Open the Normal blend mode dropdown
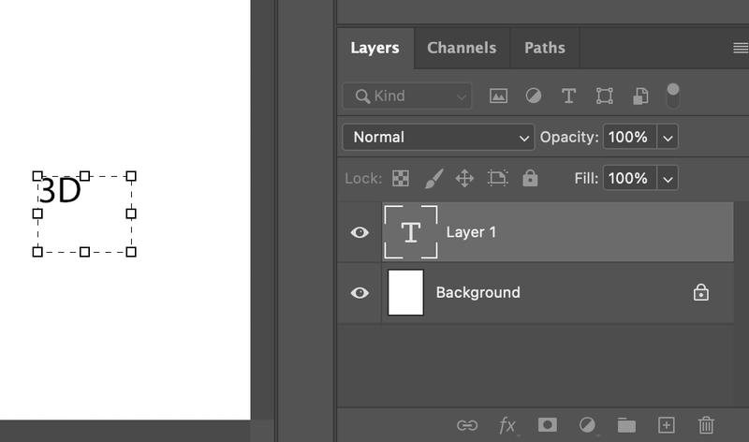 [438, 137]
